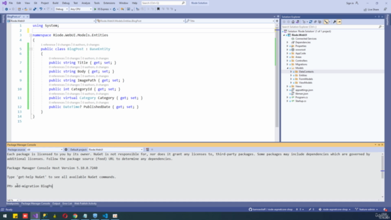Click Home icon in Solution Explorer

coord(293,22)
